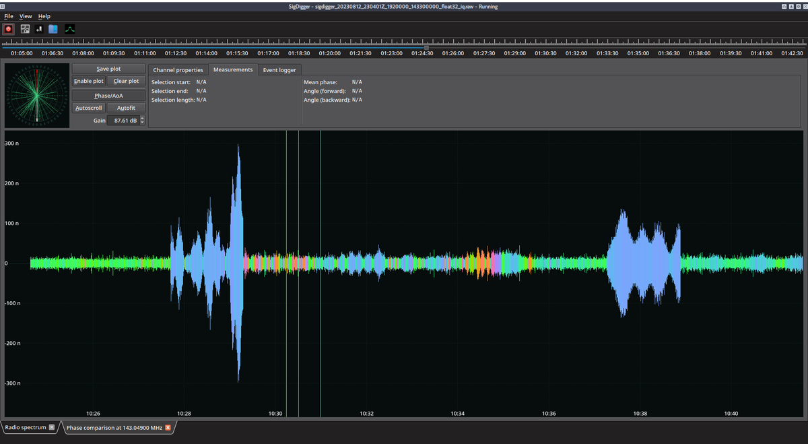Click the add-source toolbar icon with arrow

click(38, 29)
